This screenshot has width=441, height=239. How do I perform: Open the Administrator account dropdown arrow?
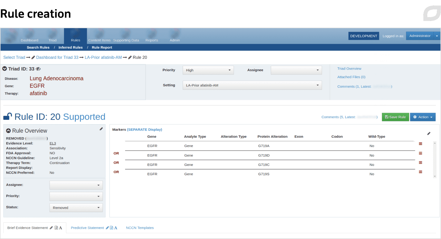click(x=437, y=36)
